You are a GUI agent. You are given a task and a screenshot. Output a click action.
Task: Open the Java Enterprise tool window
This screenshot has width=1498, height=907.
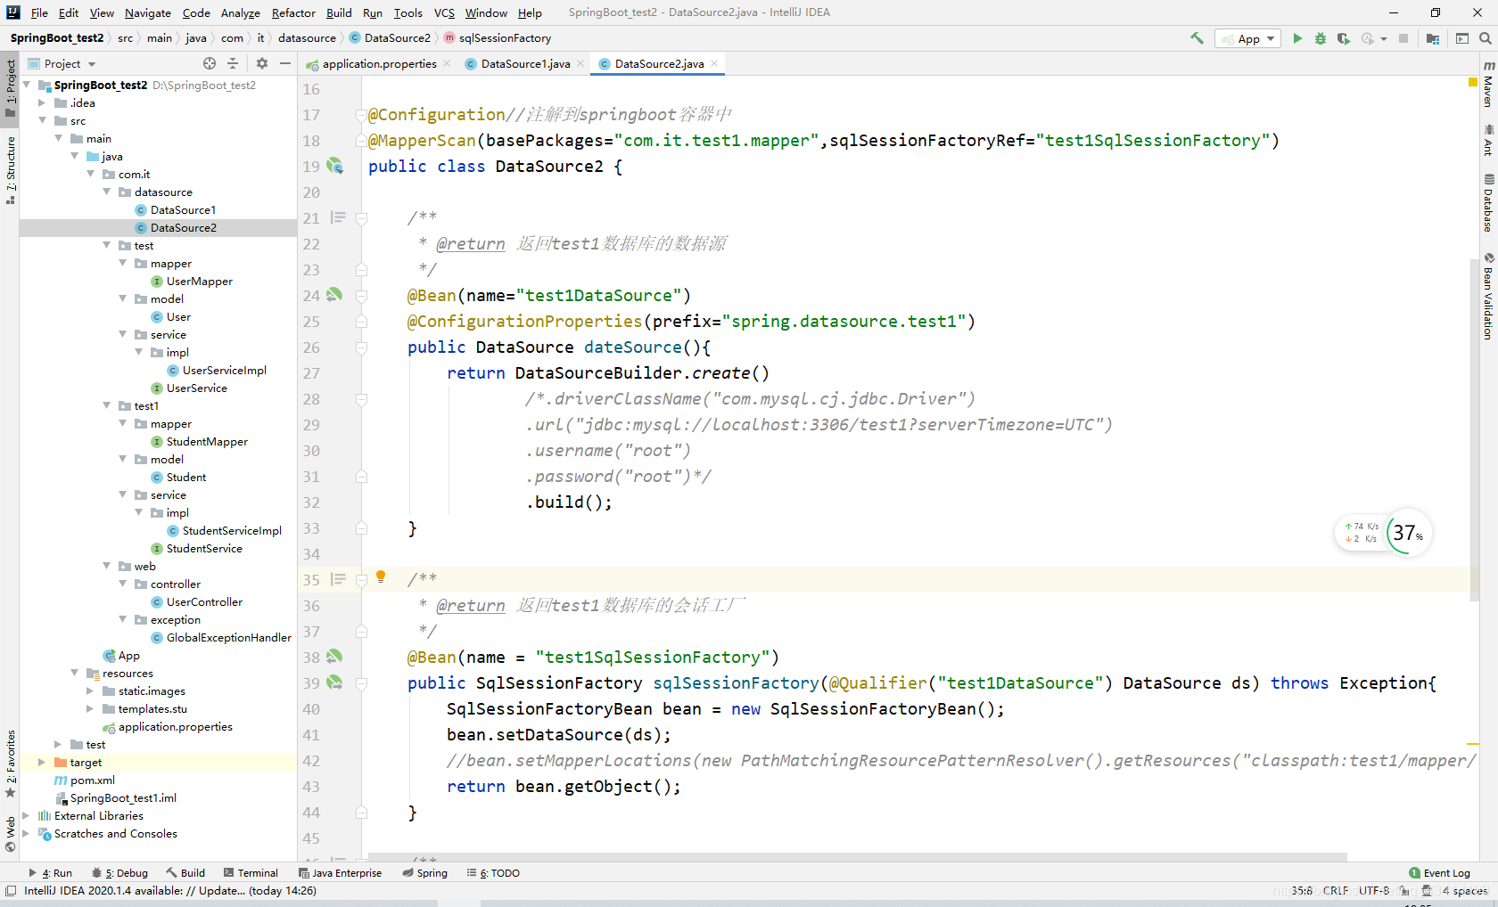pyautogui.click(x=340, y=873)
